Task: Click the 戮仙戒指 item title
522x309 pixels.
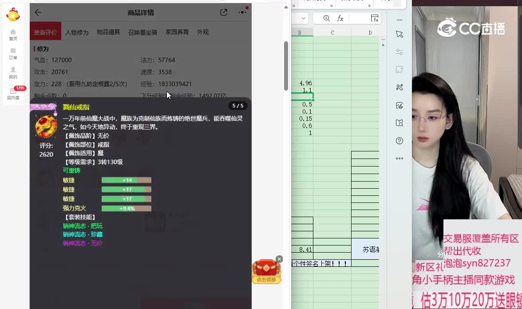Action: pos(76,107)
